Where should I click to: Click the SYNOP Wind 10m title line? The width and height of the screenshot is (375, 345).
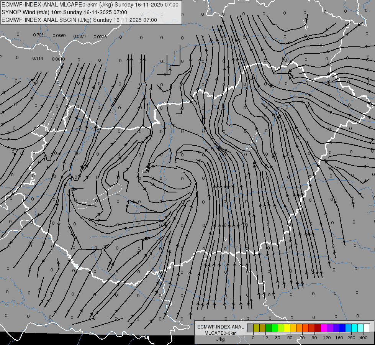point(64,12)
